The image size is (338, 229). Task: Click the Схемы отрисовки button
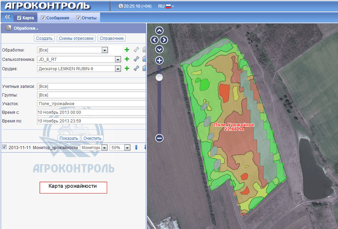click(76, 38)
